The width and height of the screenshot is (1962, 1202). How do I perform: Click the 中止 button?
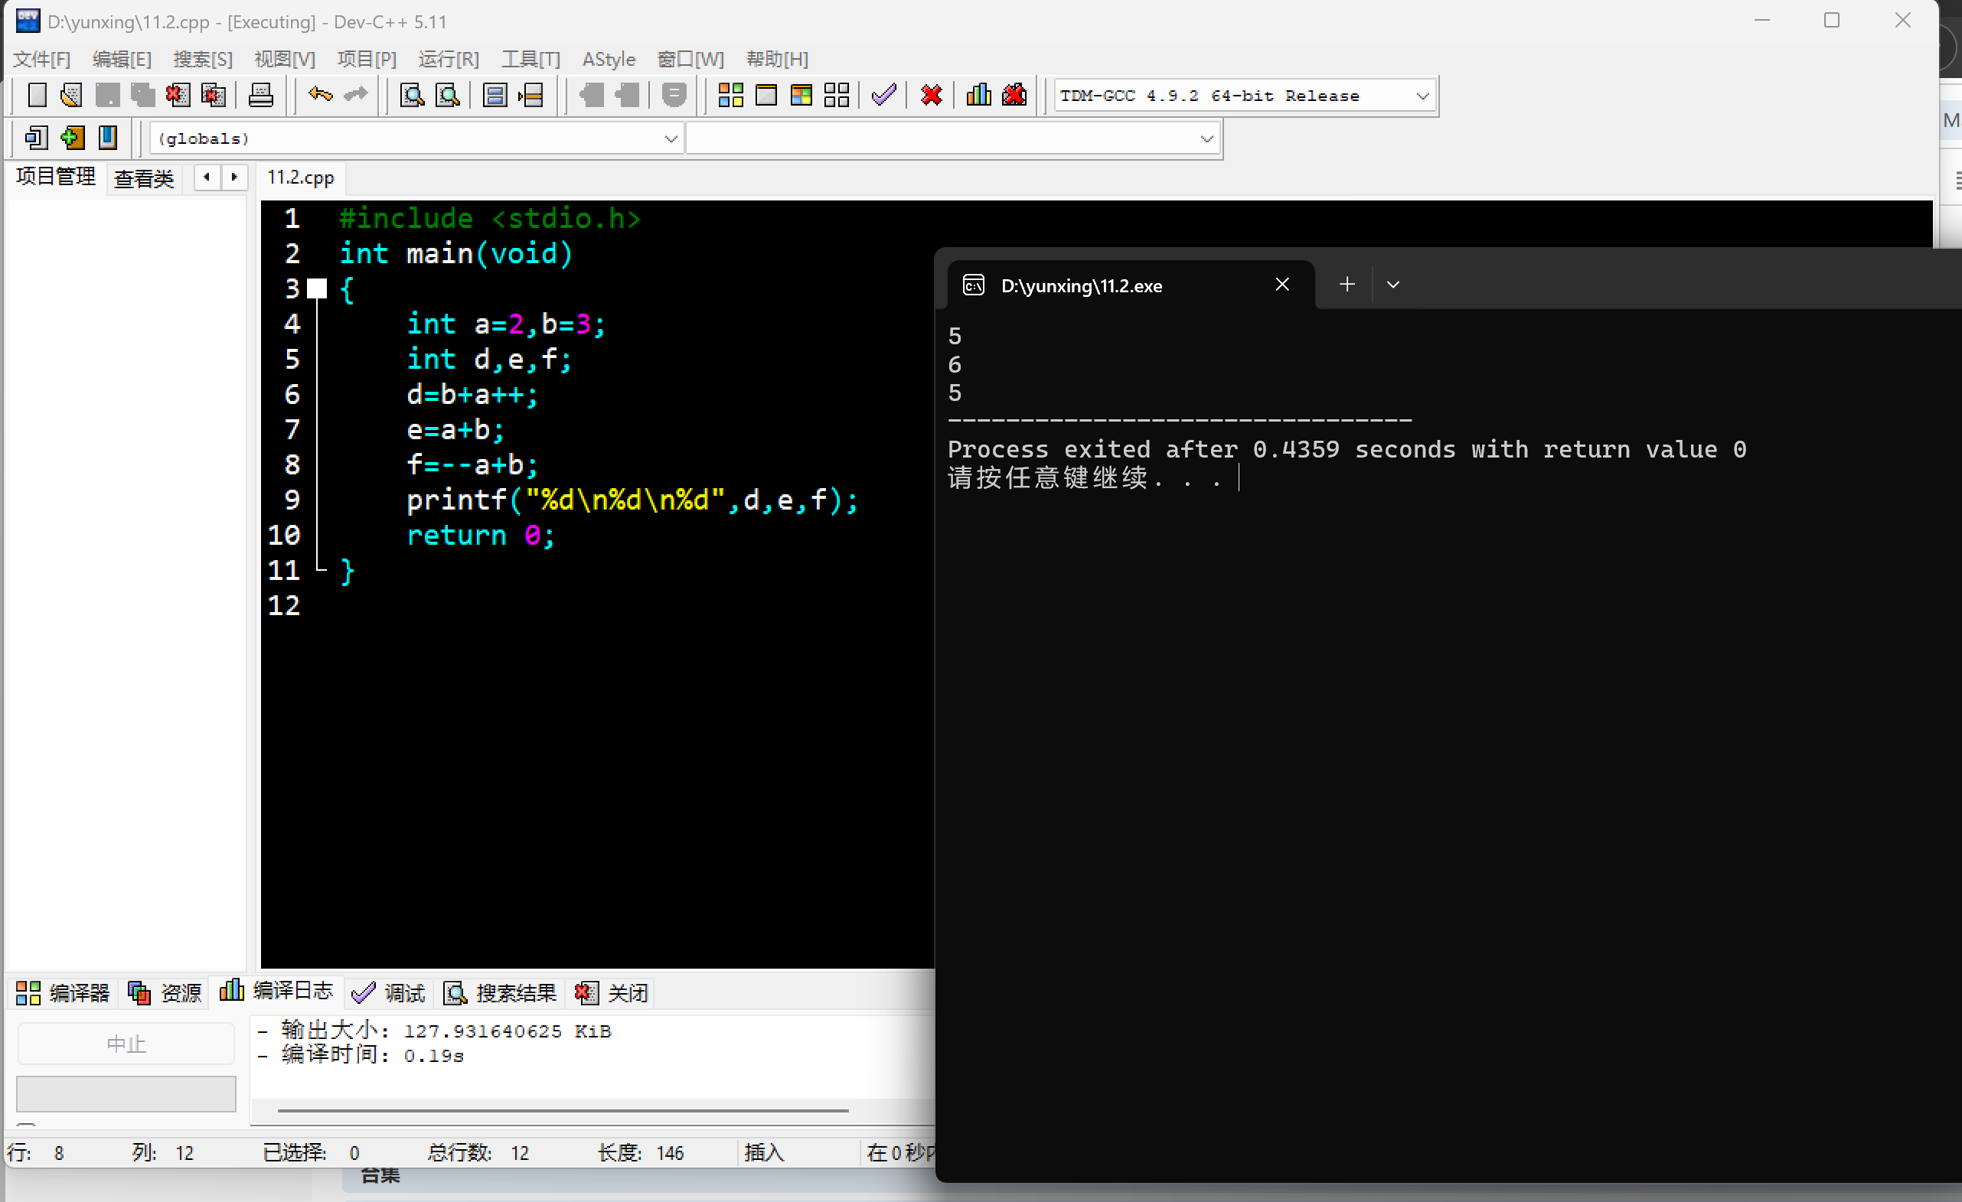coord(126,1044)
